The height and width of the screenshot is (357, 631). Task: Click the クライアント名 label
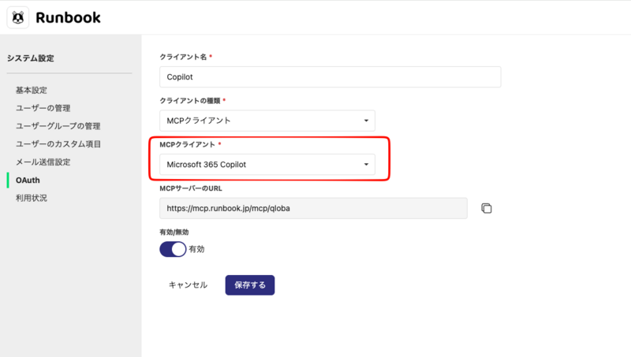coord(183,57)
